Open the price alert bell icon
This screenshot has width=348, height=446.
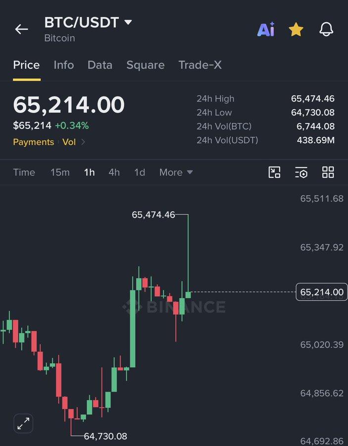(x=326, y=29)
